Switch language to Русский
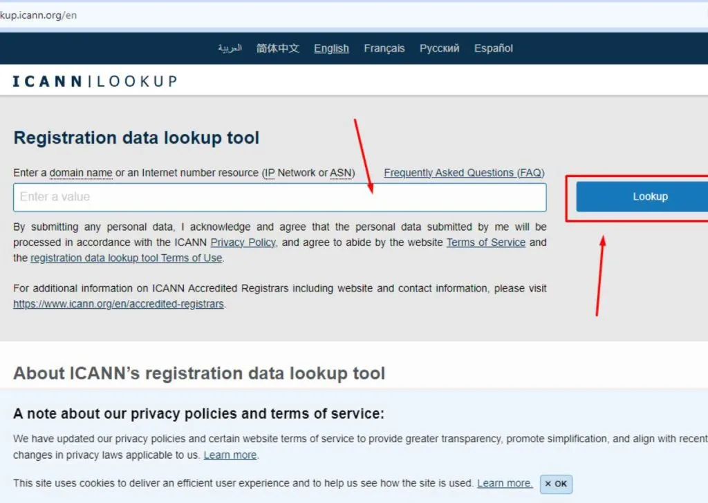 pos(439,48)
